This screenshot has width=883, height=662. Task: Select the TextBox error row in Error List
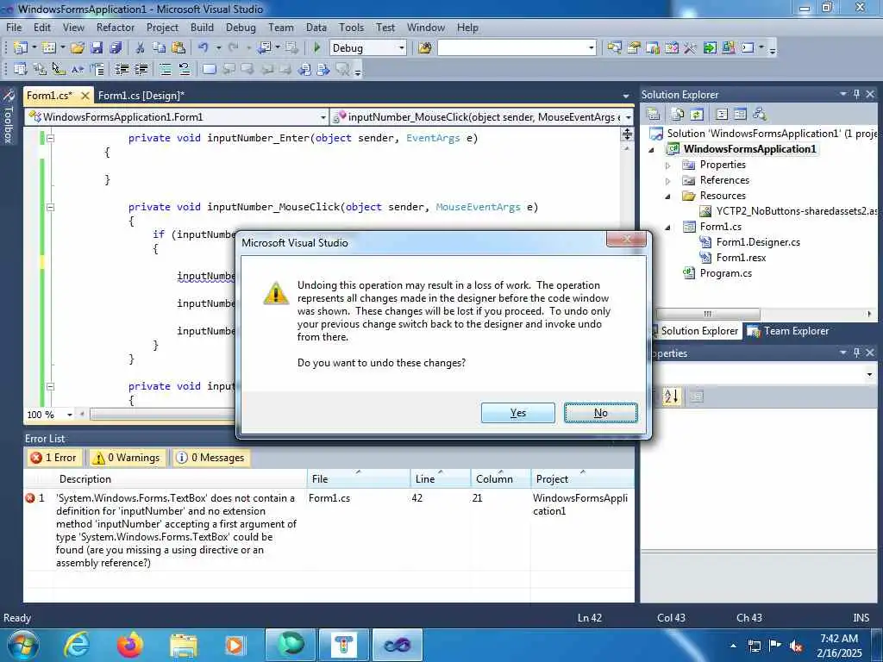tap(329, 530)
